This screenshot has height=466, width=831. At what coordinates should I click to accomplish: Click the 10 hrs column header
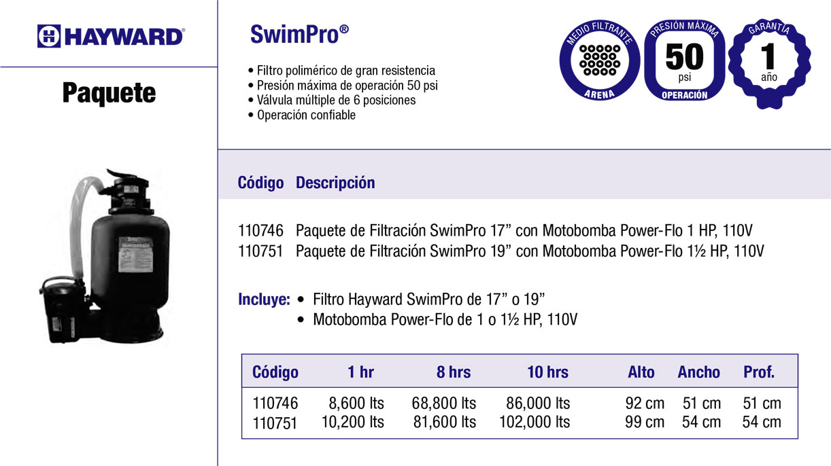pyautogui.click(x=547, y=372)
